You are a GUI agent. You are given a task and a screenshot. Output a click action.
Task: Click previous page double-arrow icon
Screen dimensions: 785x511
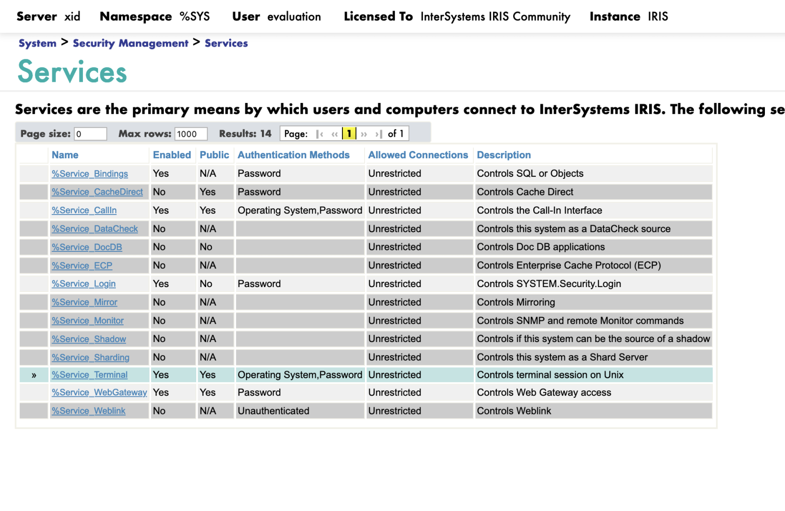coord(335,134)
